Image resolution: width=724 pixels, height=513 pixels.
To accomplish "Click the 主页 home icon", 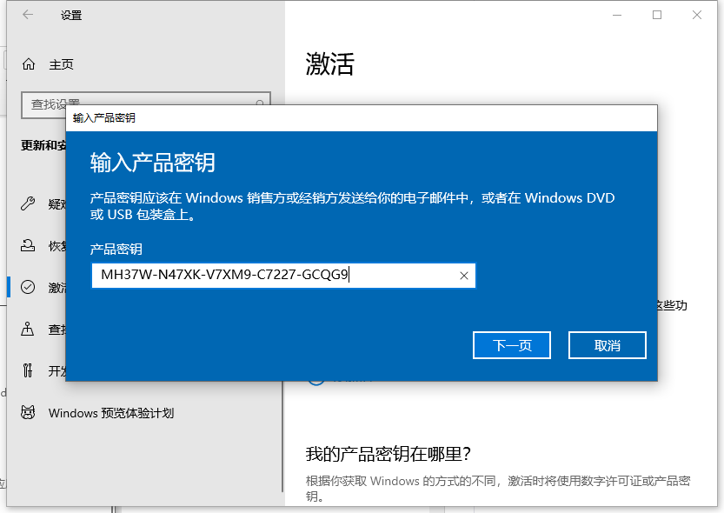I will (27, 63).
